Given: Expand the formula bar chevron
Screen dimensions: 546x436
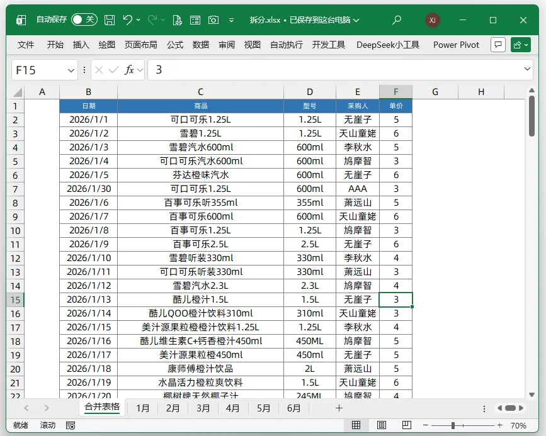Looking at the screenshot, I should coord(527,69).
